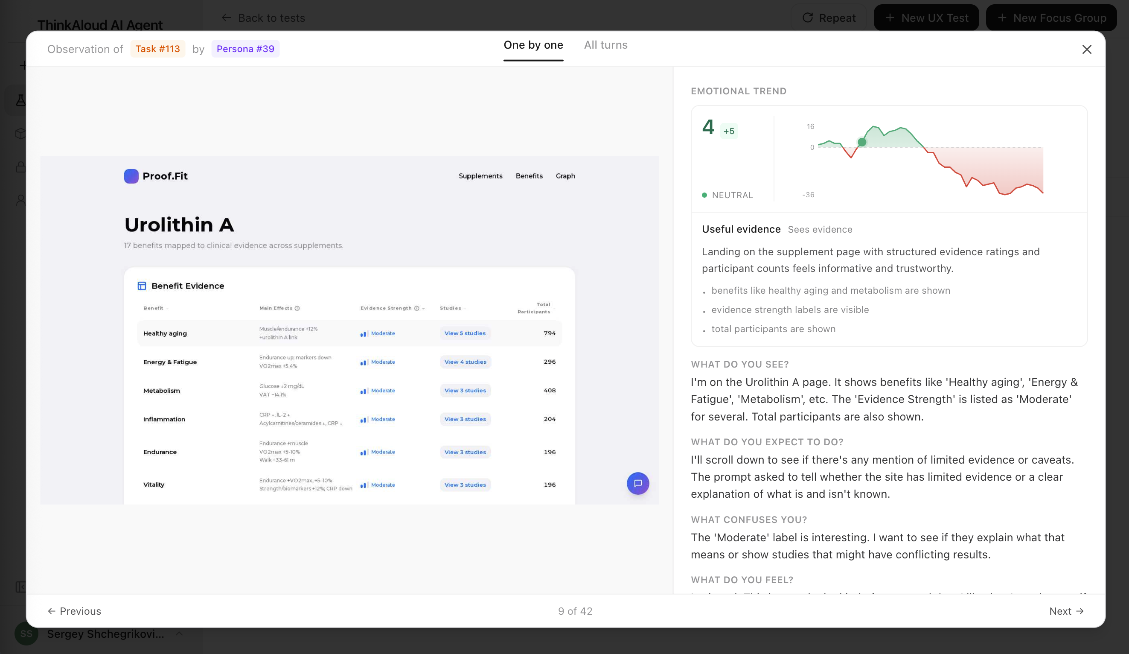Click View 4 studies for Energy & Fatigue
Viewport: 1129px width, 654px height.
pos(466,362)
